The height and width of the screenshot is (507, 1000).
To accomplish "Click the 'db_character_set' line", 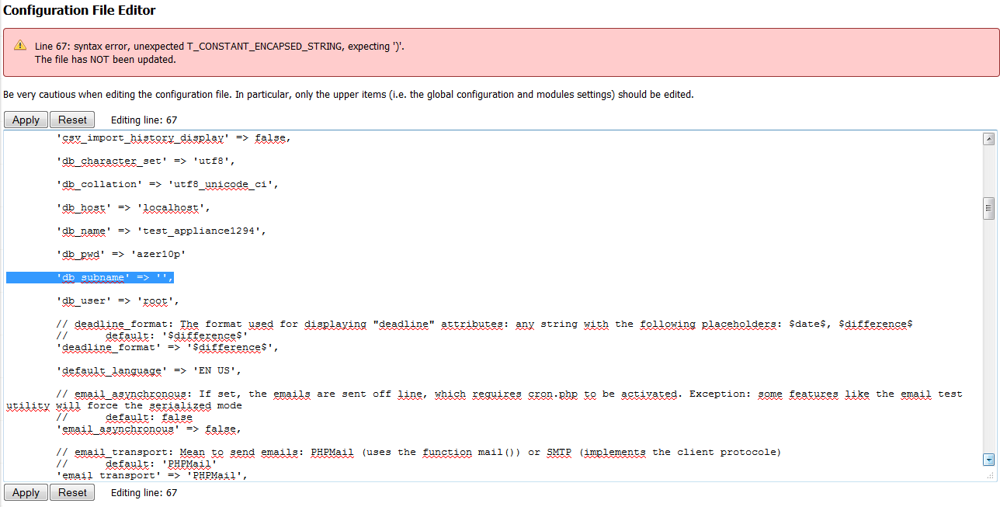I will [145, 161].
